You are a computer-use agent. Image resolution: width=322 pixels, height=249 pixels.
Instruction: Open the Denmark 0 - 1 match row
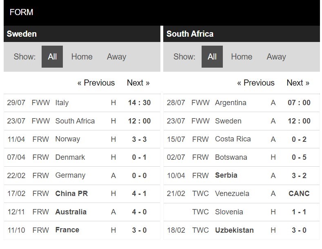(x=82, y=157)
